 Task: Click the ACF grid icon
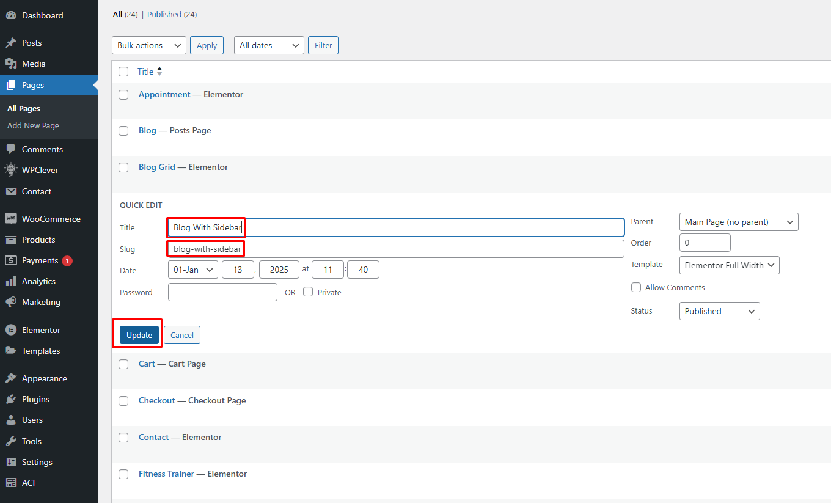pyautogui.click(x=11, y=483)
